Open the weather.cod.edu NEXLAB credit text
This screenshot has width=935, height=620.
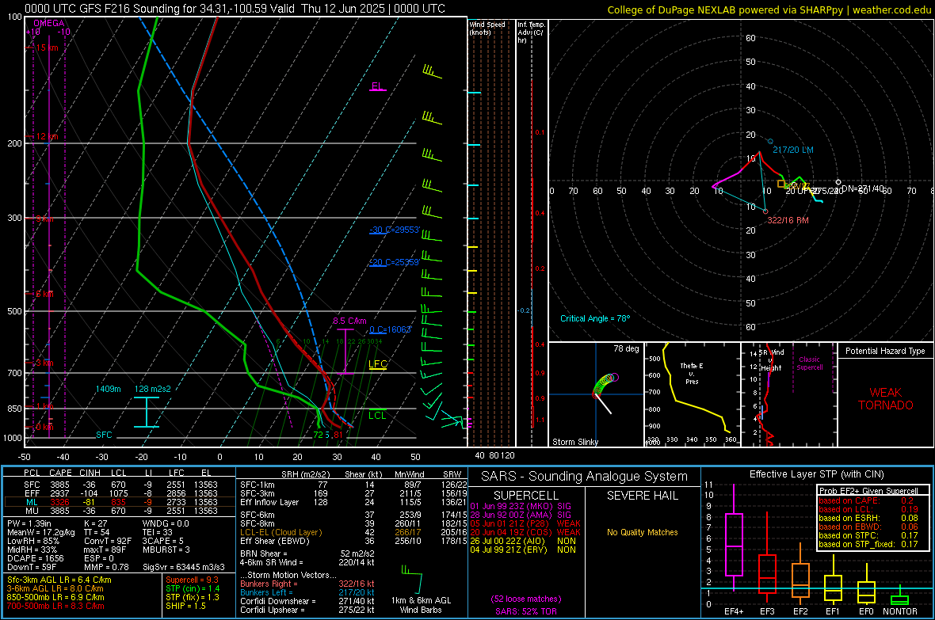(769, 10)
